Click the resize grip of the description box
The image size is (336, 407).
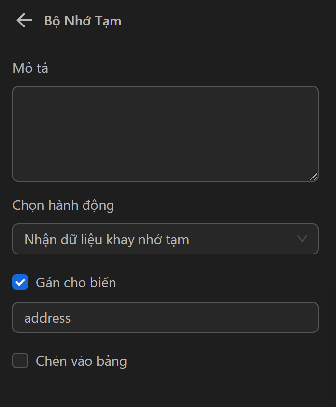pos(314,178)
